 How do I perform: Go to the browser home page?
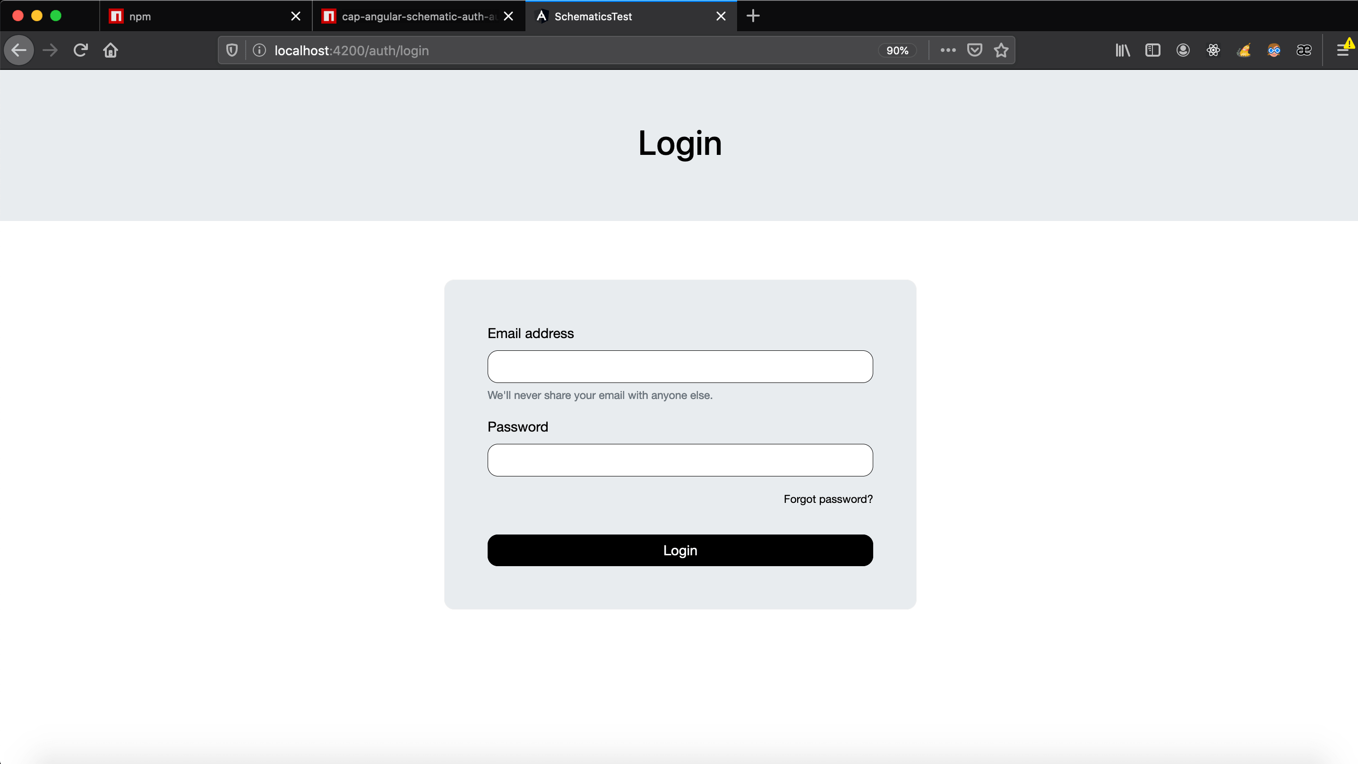pos(111,51)
